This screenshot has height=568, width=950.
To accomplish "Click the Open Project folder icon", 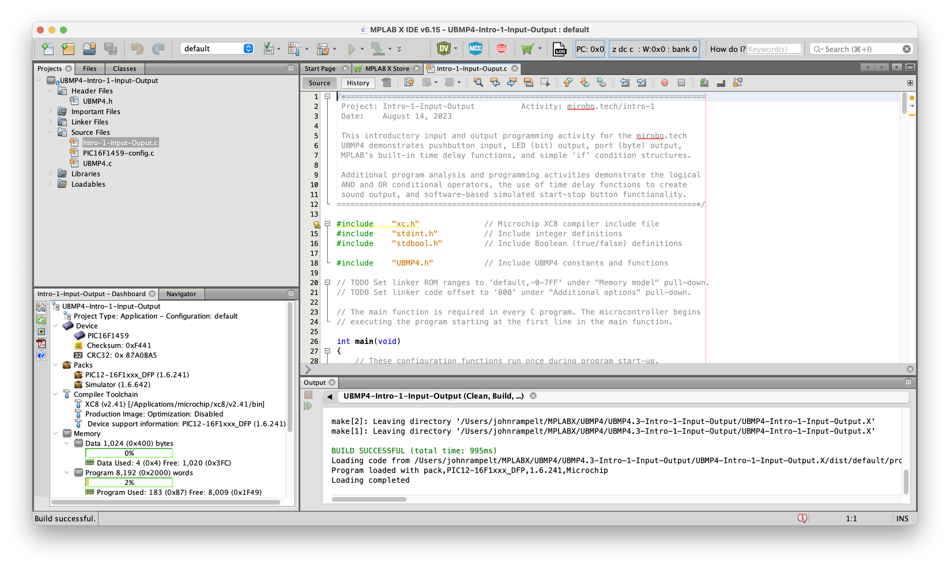I will click(89, 49).
